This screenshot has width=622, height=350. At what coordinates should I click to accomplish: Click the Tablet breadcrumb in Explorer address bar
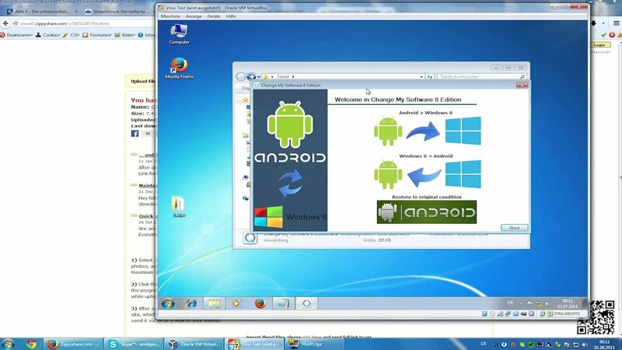pyautogui.click(x=282, y=76)
